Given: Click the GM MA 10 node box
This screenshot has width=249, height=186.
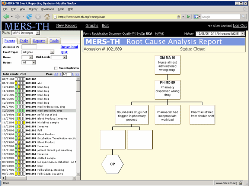Looking at the screenshot, I should pos(167,65).
